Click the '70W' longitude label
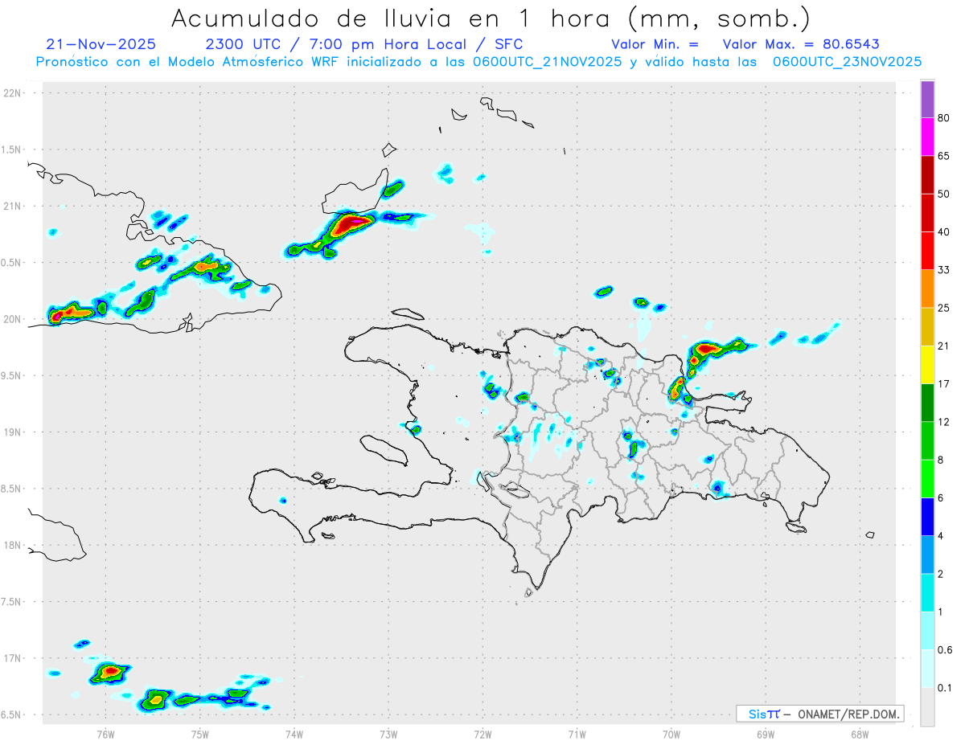The image size is (965, 745). click(671, 735)
